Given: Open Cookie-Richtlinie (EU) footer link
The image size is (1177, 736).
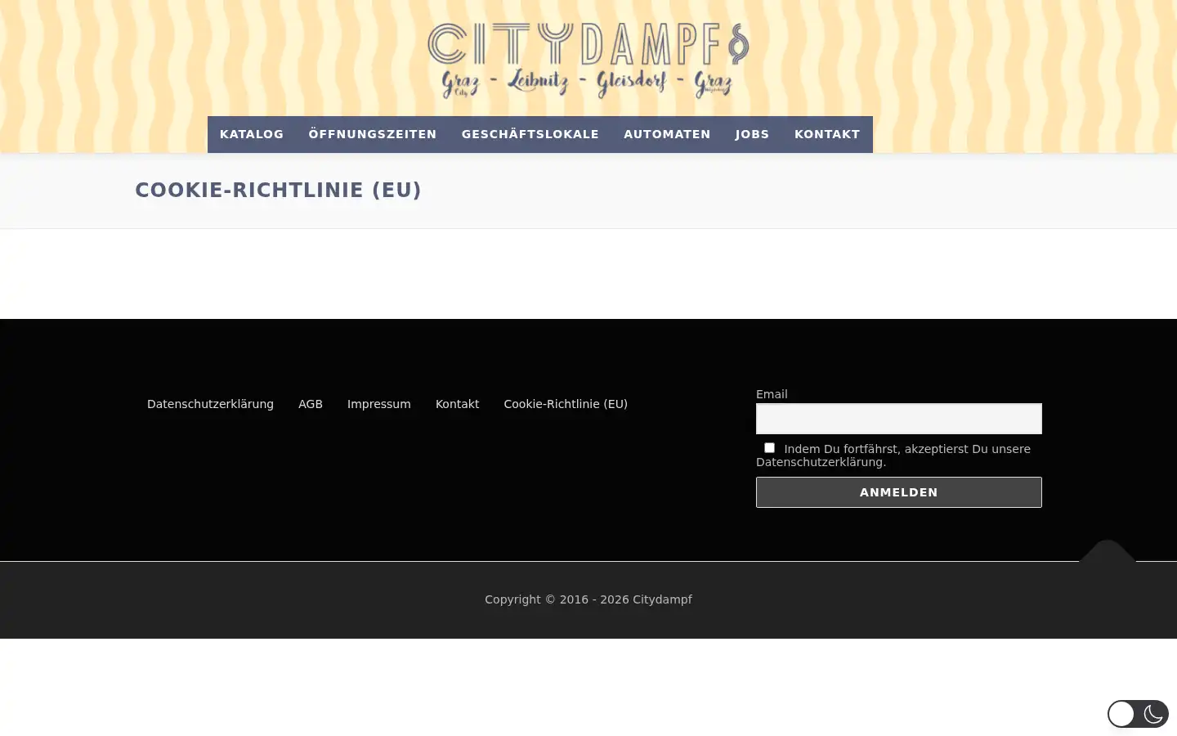Looking at the screenshot, I should pyautogui.click(x=566, y=404).
